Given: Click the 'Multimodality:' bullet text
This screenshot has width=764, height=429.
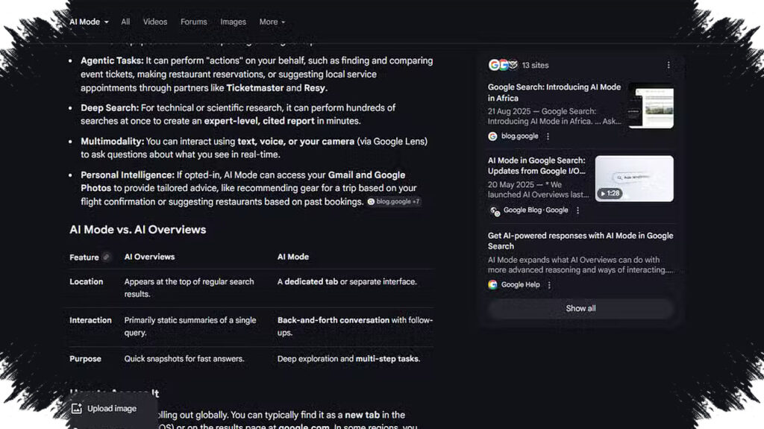Looking at the screenshot, I should [x=112, y=141].
